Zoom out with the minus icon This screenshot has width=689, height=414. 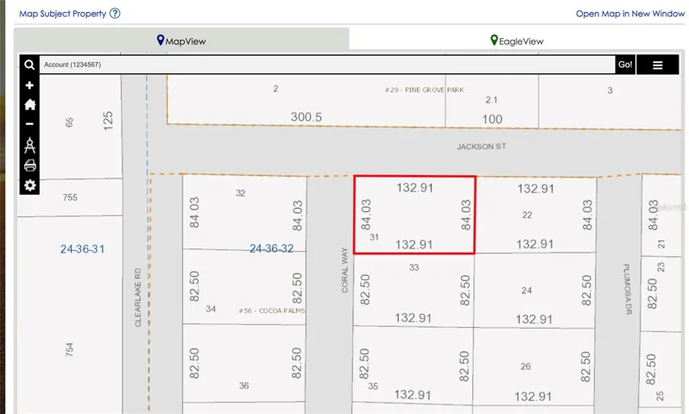(29, 124)
